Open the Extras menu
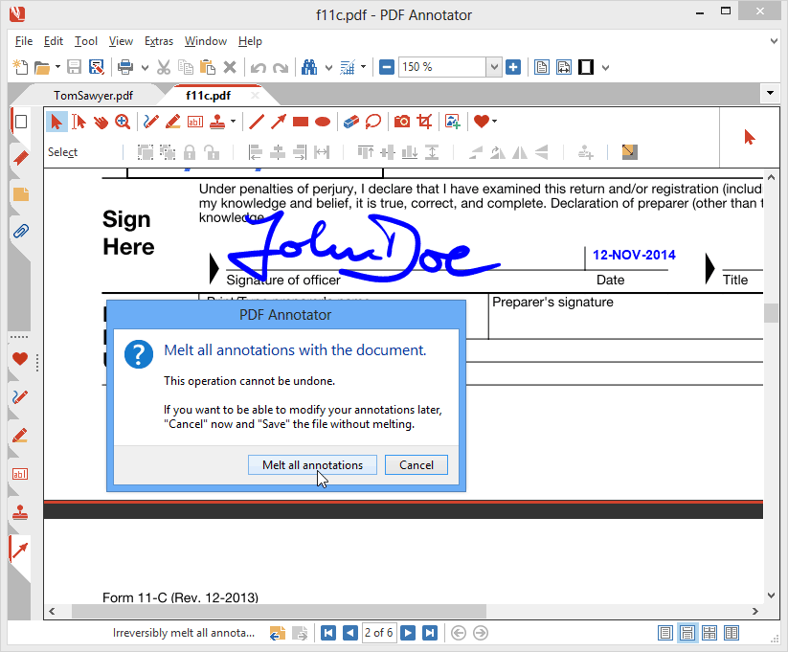This screenshot has height=652, width=788. 159,41
